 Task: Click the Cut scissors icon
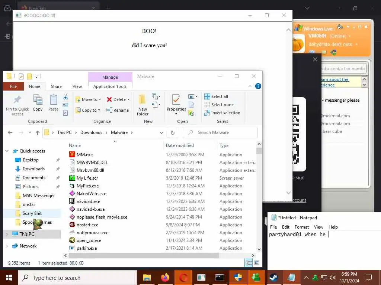(65, 97)
